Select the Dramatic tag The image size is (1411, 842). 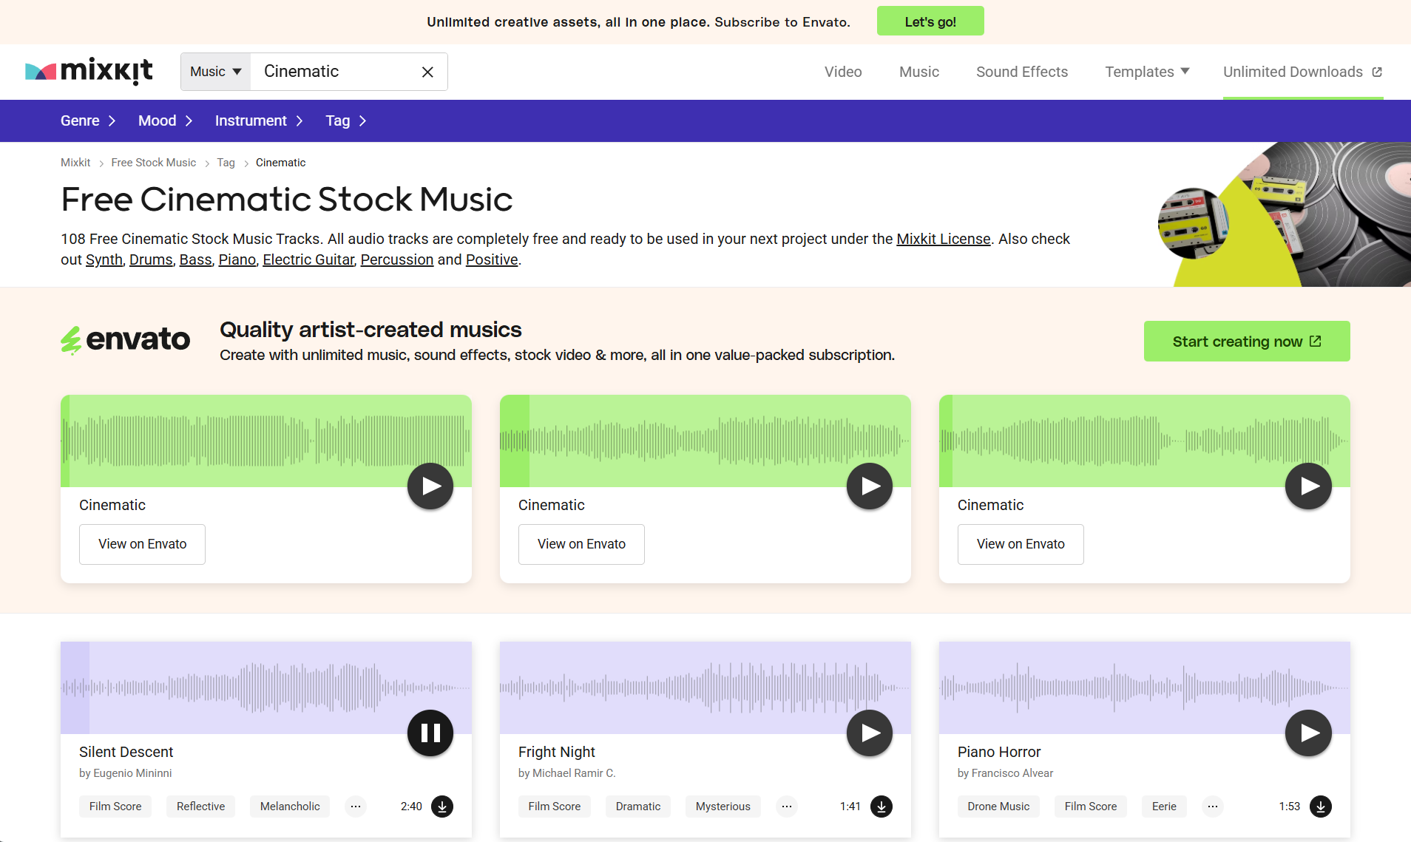tap(638, 807)
